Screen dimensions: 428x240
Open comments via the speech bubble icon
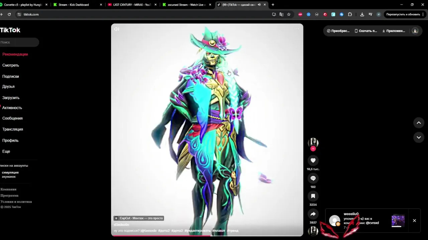pos(313,178)
